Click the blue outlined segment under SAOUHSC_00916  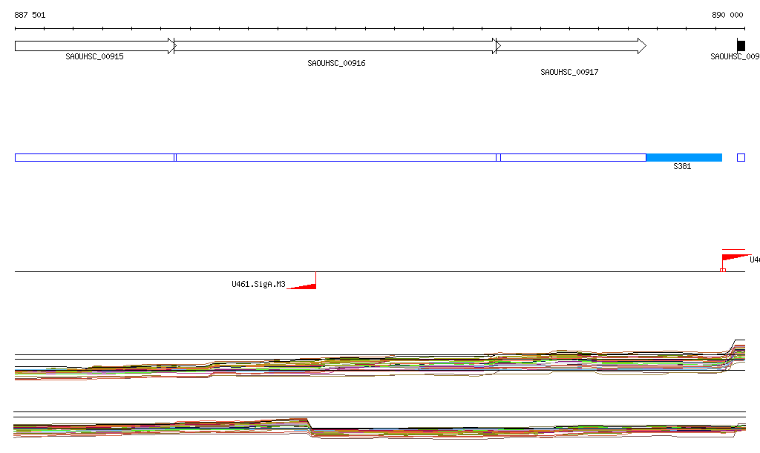[x=335, y=157]
